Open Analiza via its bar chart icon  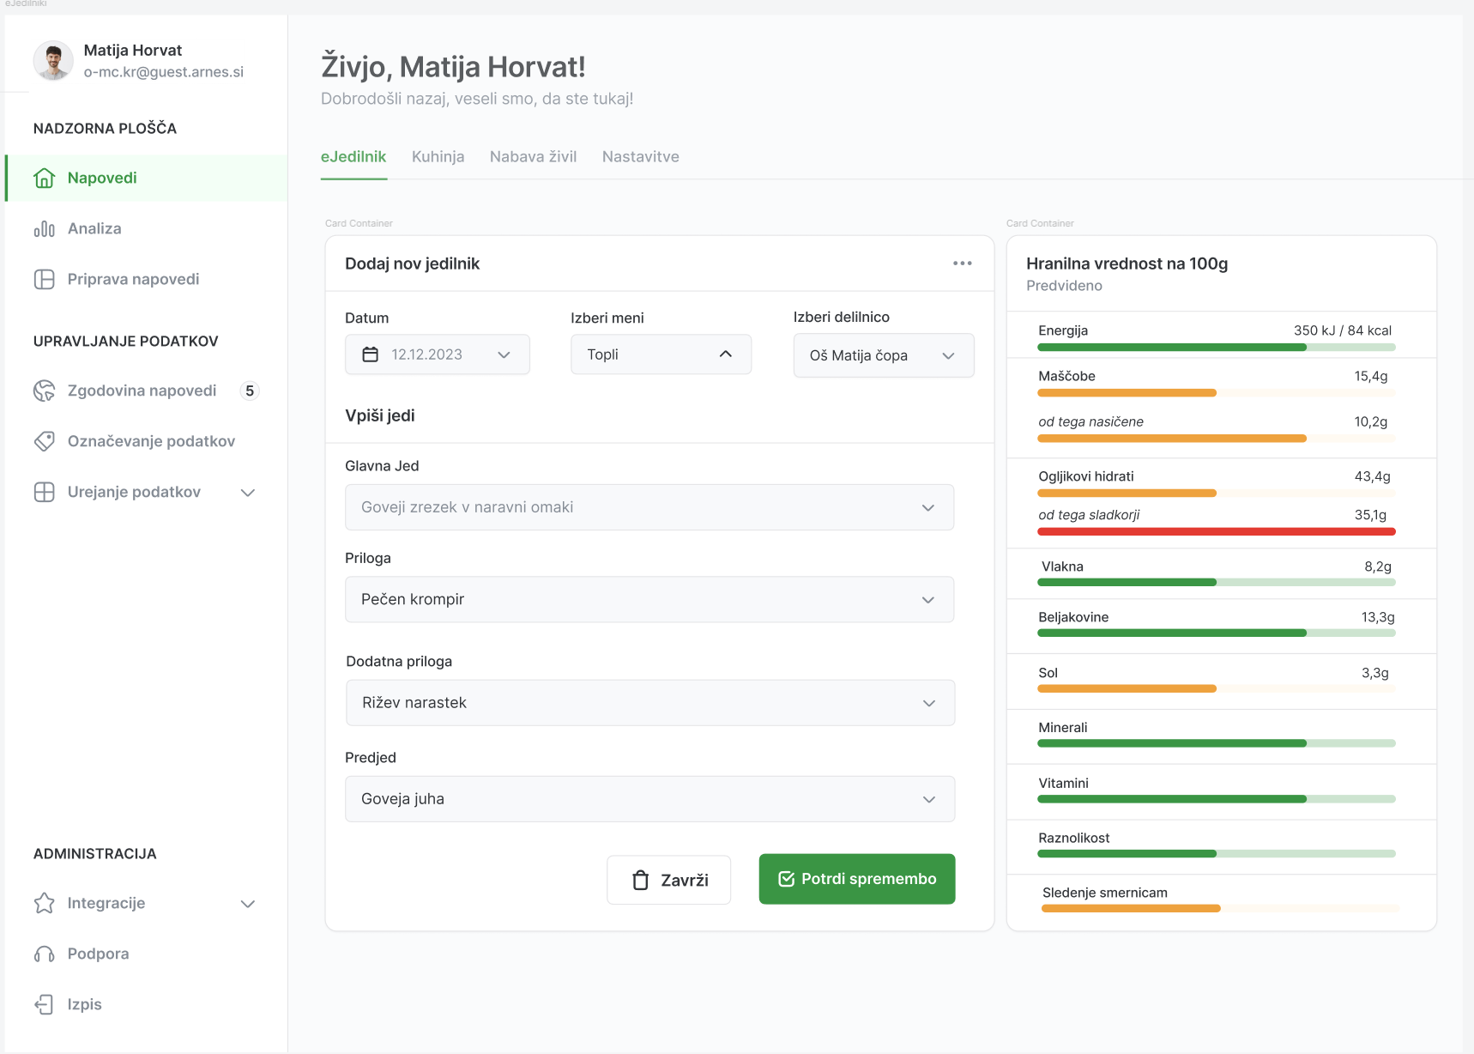point(44,229)
